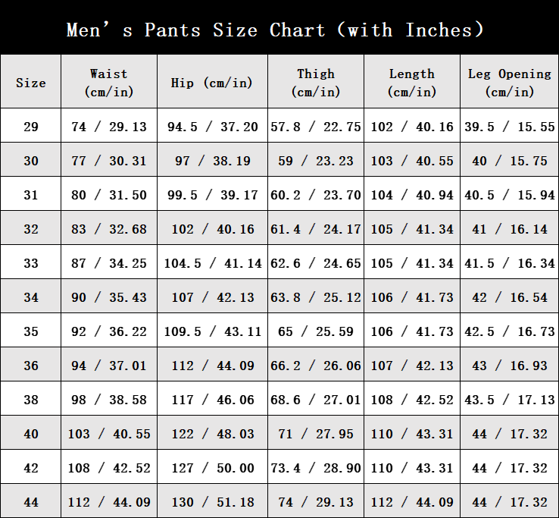Click the Waist (cm/in) column header
The height and width of the screenshot is (518, 559).
[x=109, y=83]
